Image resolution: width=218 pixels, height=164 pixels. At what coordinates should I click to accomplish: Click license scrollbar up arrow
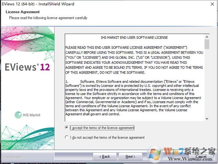tap(207, 37)
